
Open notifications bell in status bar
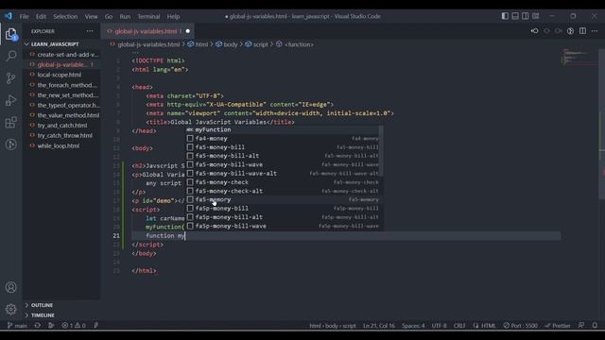(595, 325)
